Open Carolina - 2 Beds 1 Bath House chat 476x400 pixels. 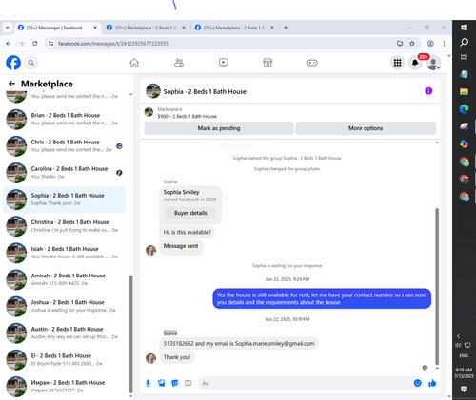[x=65, y=173]
